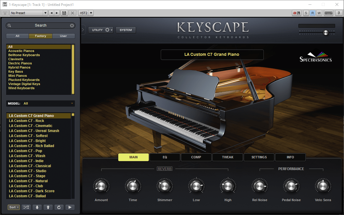Screen dimensions: 344x215
Task: Click the host keyboard icon
Action: tap(328, 13)
